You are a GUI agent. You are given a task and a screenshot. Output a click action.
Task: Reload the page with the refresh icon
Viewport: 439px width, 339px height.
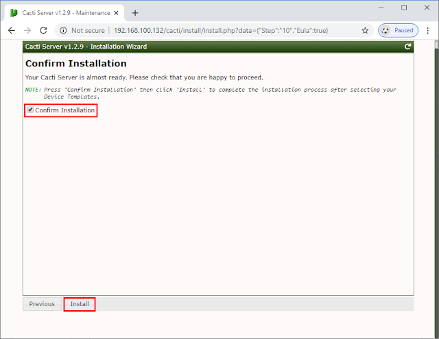point(43,30)
